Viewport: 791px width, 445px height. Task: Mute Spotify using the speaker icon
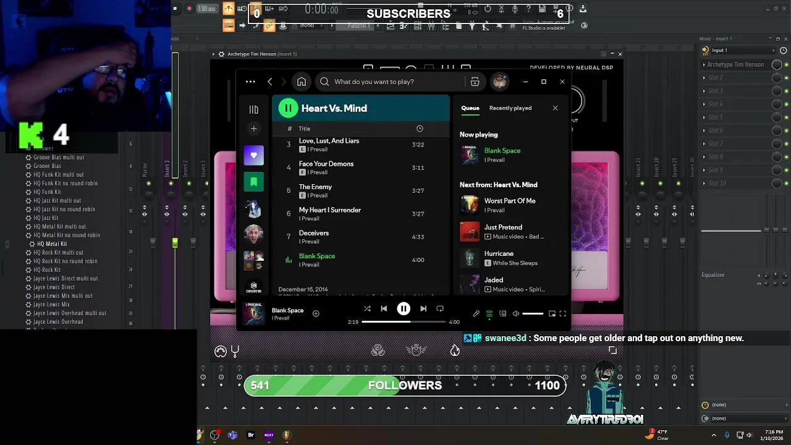[516, 314]
